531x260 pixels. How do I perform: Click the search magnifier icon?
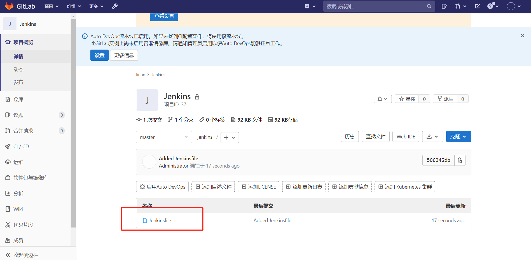(429, 6)
